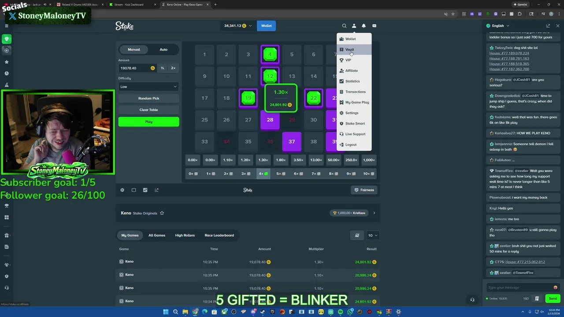Enable theatre mode rectangle icon
The width and height of the screenshot is (564, 317).
(x=134, y=190)
